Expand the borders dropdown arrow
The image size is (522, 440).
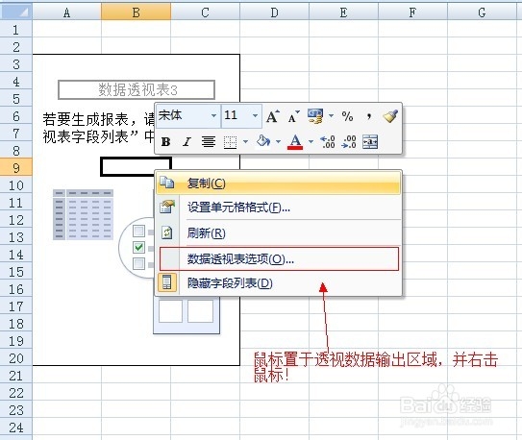[245, 142]
